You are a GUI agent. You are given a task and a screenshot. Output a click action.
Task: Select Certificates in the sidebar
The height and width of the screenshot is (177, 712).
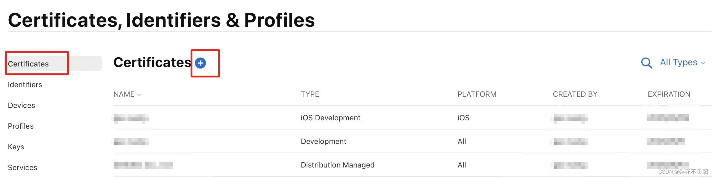click(28, 64)
